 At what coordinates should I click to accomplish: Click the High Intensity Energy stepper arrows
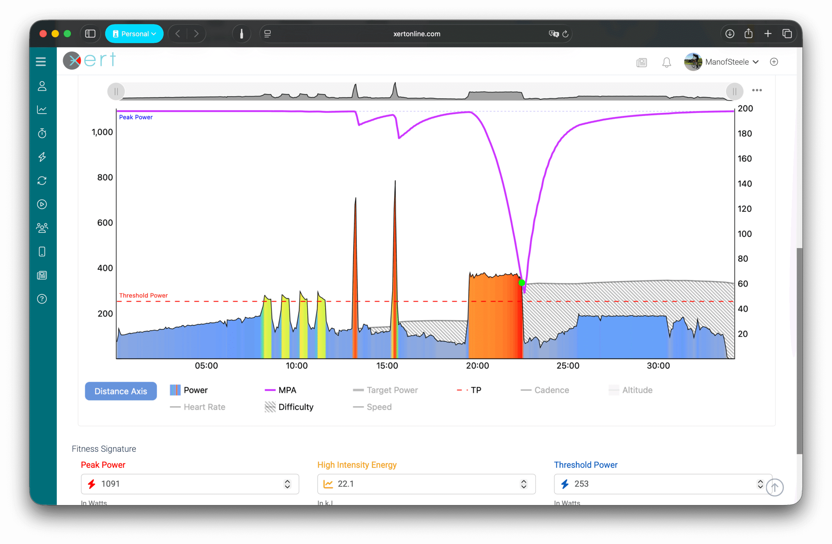pyautogui.click(x=524, y=484)
